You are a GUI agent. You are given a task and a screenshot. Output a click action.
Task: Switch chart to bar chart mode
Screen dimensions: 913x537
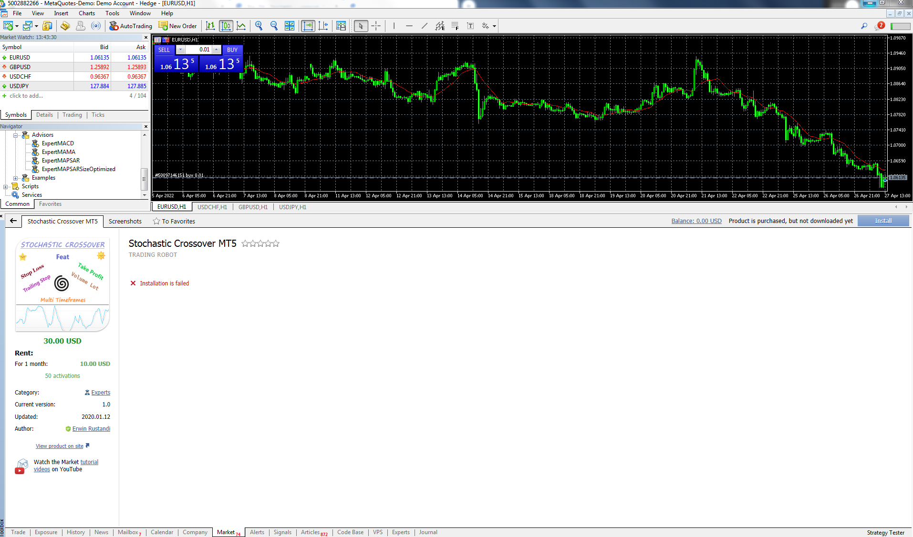tap(210, 26)
